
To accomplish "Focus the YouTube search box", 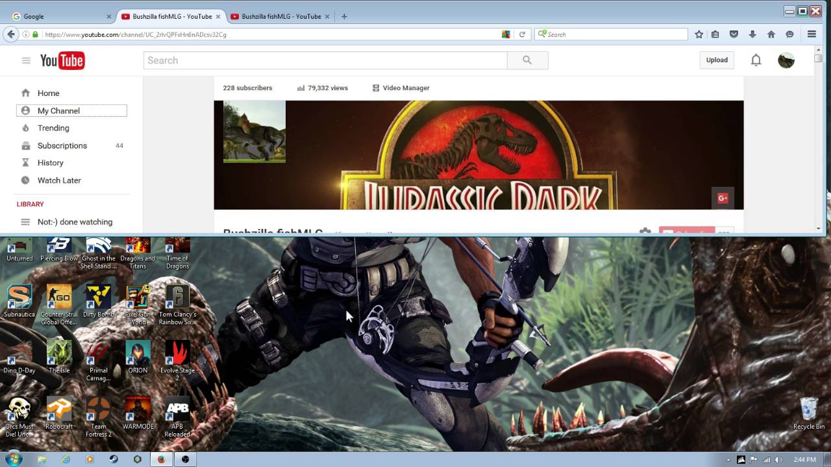I will [325, 60].
